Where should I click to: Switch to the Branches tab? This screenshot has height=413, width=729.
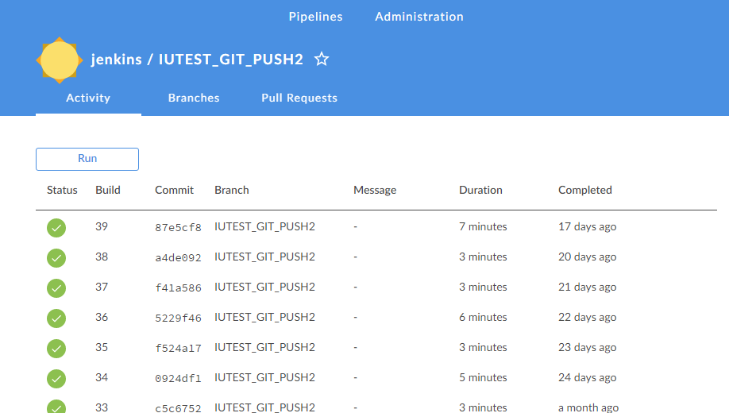point(194,98)
